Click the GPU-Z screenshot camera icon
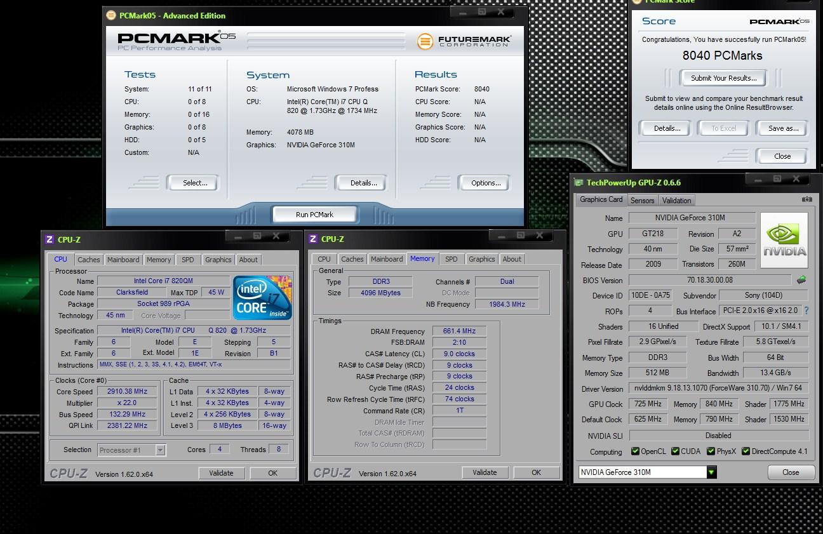The height and width of the screenshot is (534, 823). coord(806,199)
